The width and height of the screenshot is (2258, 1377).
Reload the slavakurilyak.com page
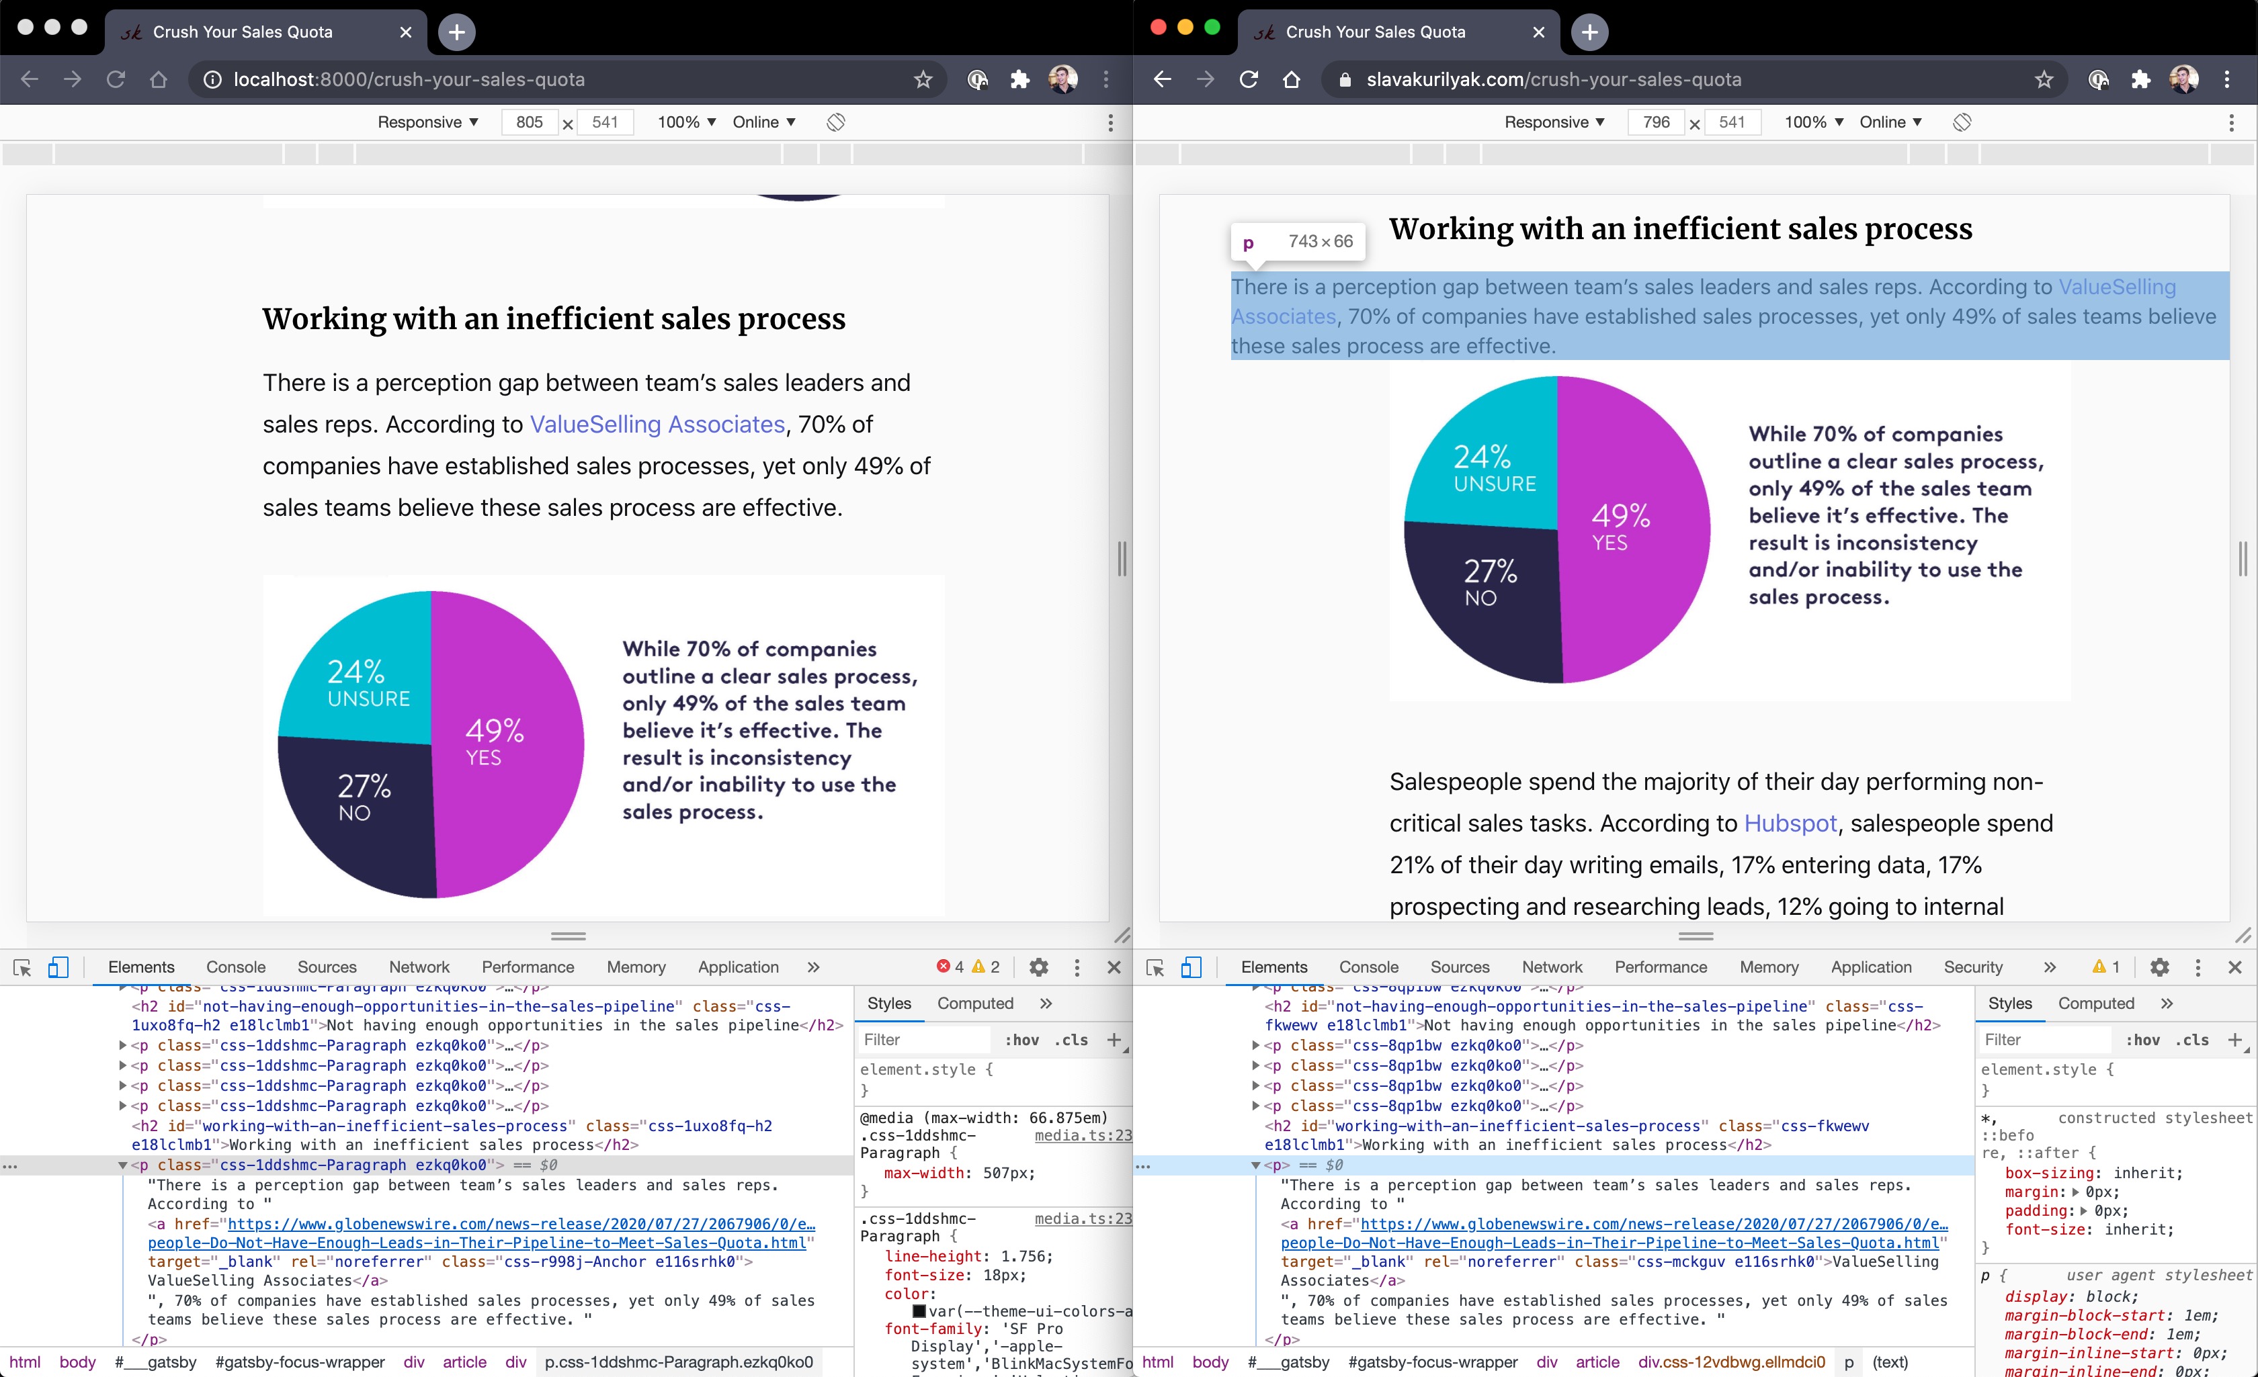(x=1248, y=80)
